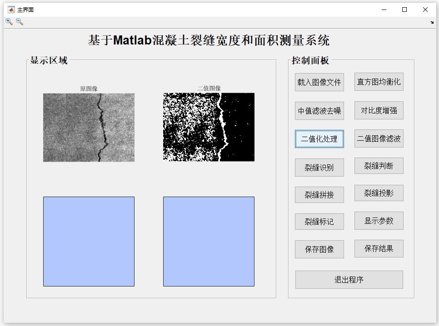Image resolution: width=439 pixels, height=326 pixels.
Task: Click the empty lower-left blue axes panel
Action: point(89,242)
